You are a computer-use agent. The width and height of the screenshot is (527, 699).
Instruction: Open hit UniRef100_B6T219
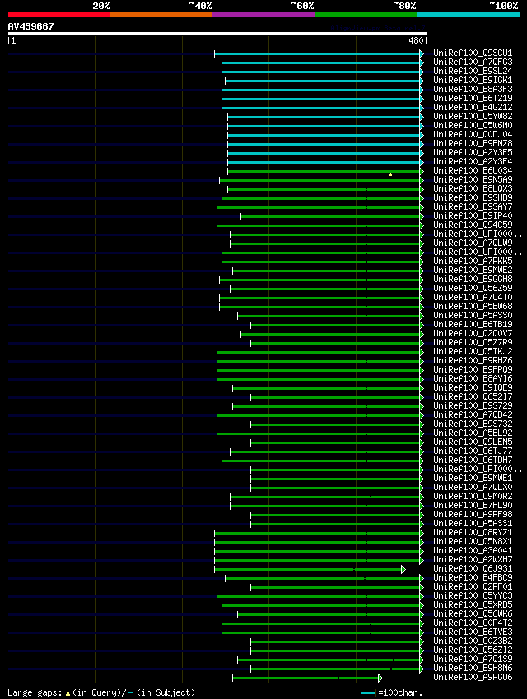(473, 98)
